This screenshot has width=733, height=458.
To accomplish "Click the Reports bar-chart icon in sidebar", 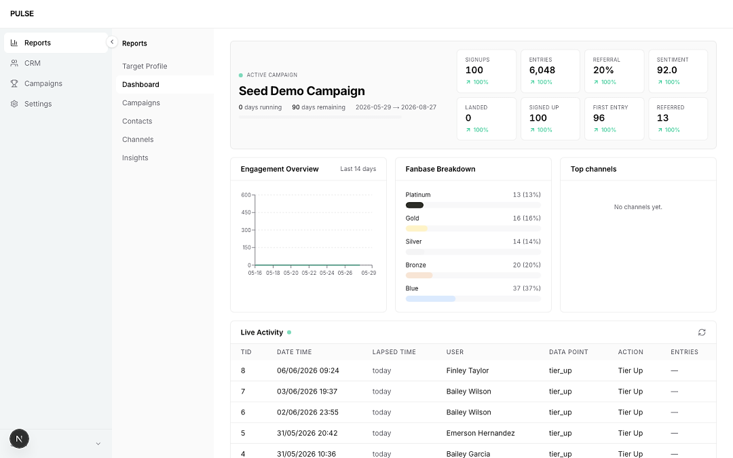I will (x=14, y=43).
